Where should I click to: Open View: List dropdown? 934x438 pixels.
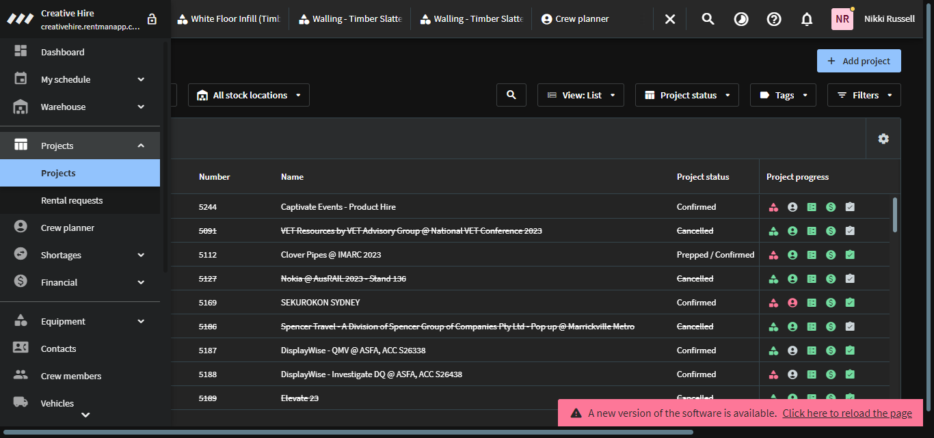[x=581, y=95]
